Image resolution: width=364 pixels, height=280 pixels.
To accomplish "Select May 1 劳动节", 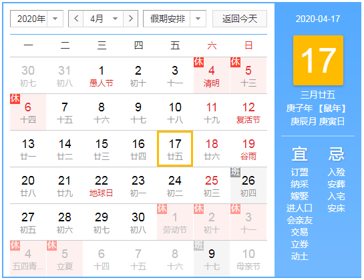I will click(175, 222).
